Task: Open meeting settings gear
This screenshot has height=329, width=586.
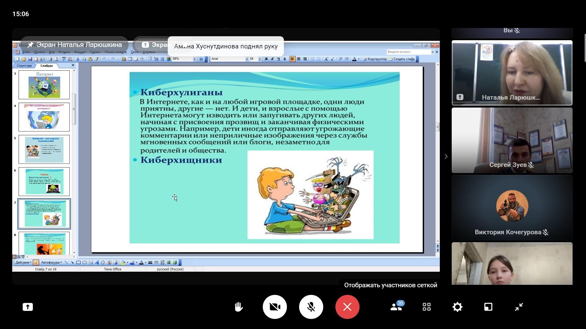Action: pyautogui.click(x=457, y=307)
